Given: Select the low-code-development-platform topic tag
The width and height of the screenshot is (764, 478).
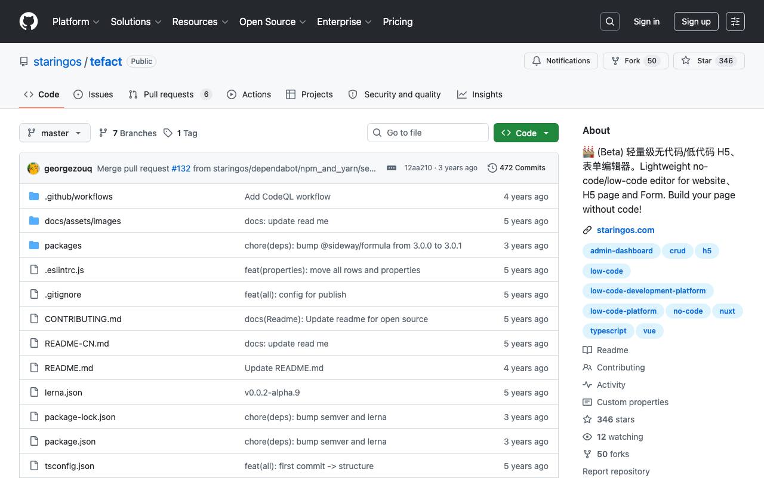Looking at the screenshot, I should (648, 291).
